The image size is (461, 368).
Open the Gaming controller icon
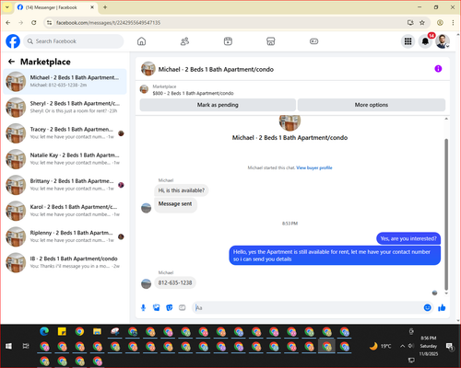pos(313,41)
